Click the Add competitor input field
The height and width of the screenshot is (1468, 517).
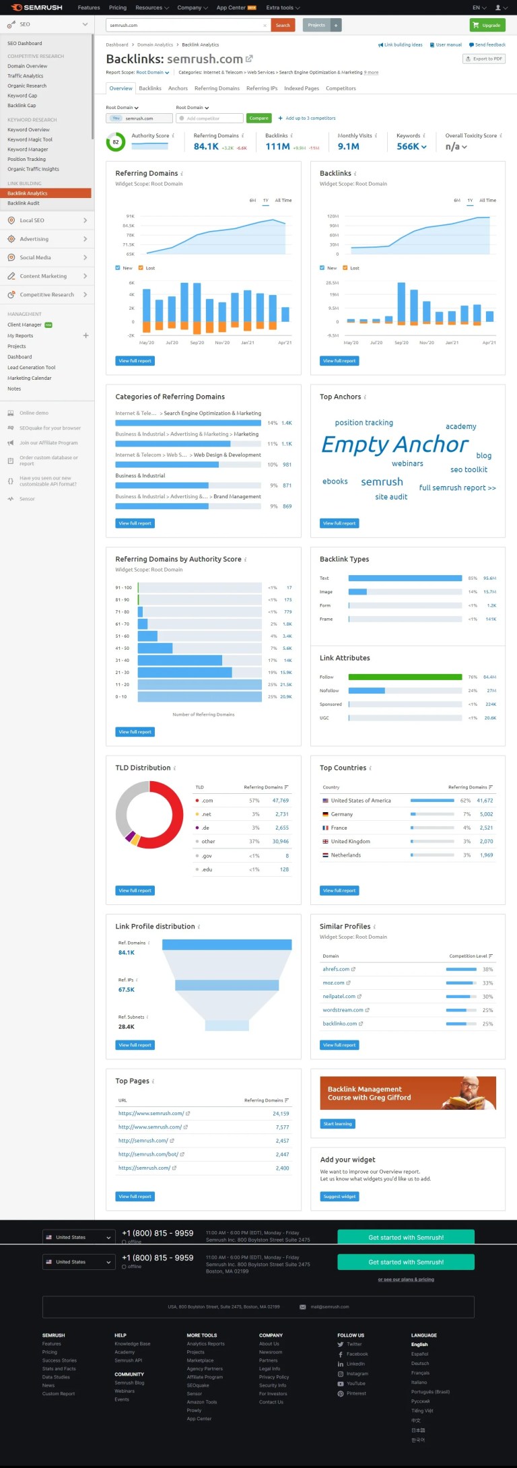point(209,118)
